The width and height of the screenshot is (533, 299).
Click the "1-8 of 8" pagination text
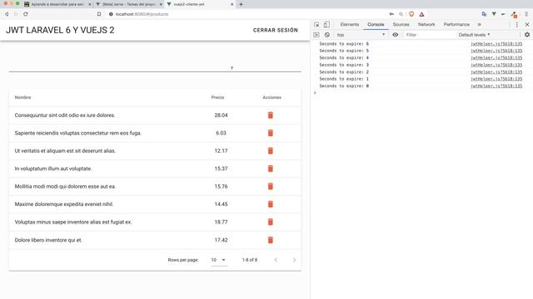[250, 260]
